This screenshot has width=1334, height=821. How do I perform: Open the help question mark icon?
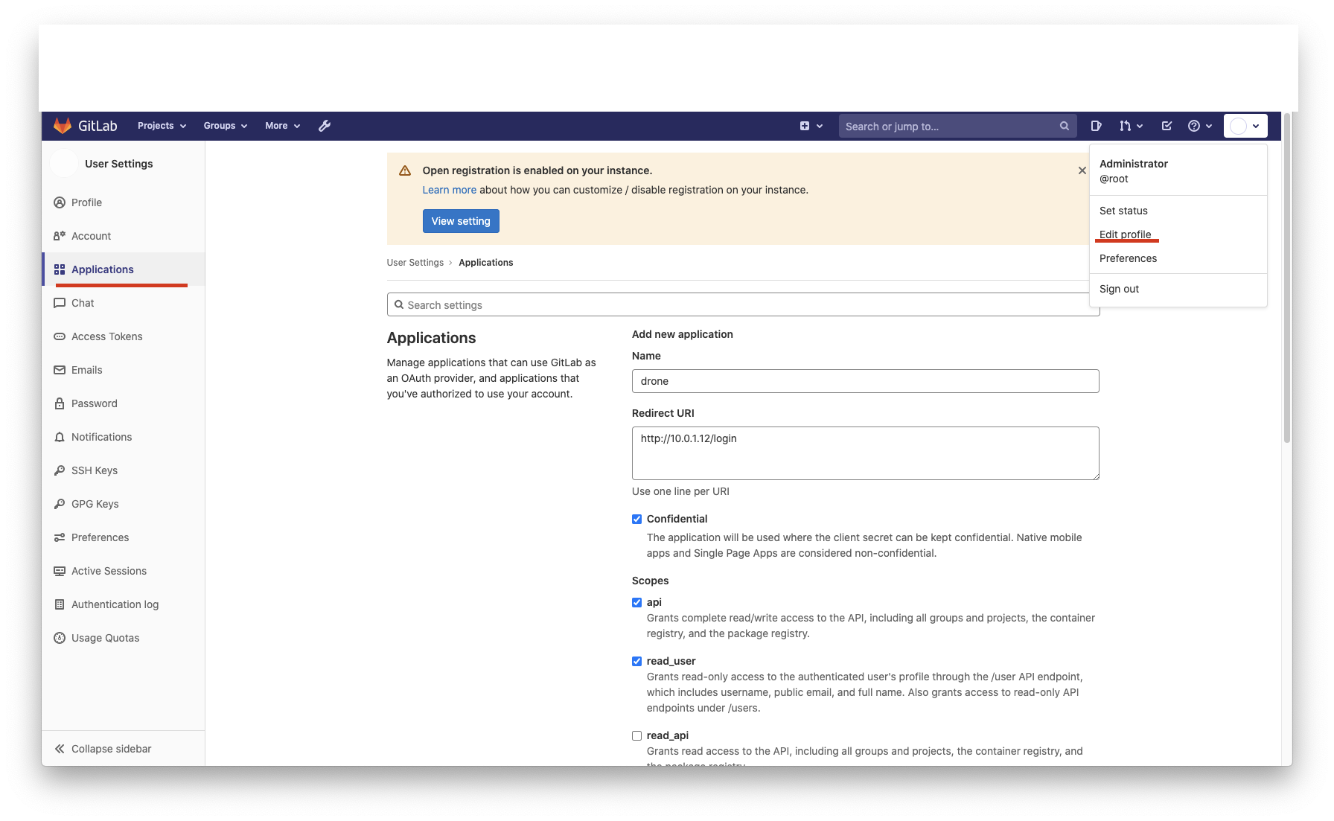click(1194, 126)
